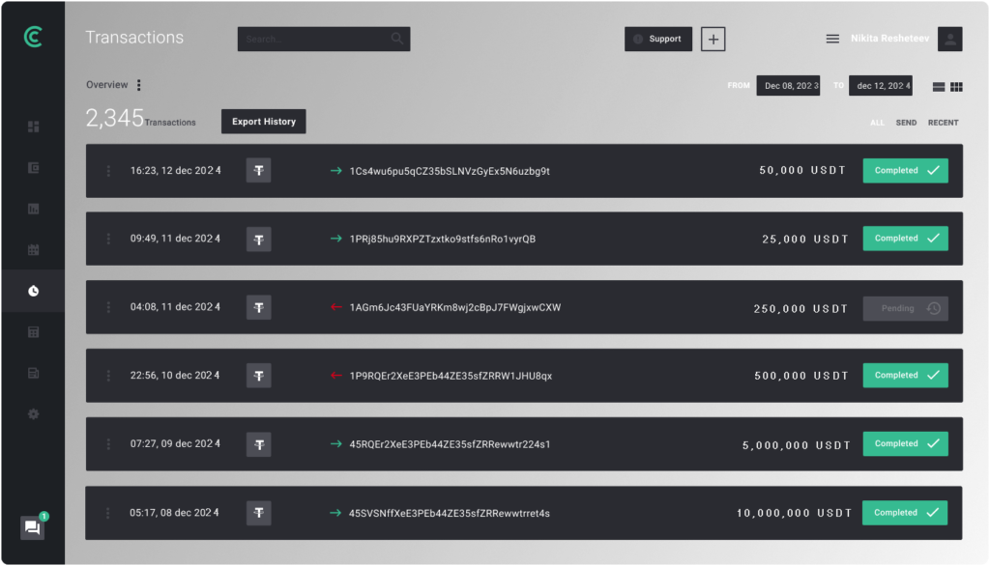Click the charts icon in the sidebar
990x566 pixels.
[33, 208]
